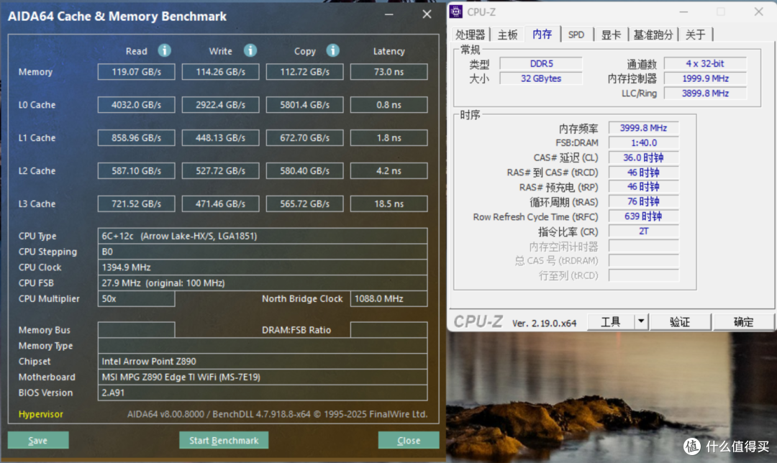
Task: Click the L0 Cache Read value 4032.0 GB/s
Action: coord(136,105)
